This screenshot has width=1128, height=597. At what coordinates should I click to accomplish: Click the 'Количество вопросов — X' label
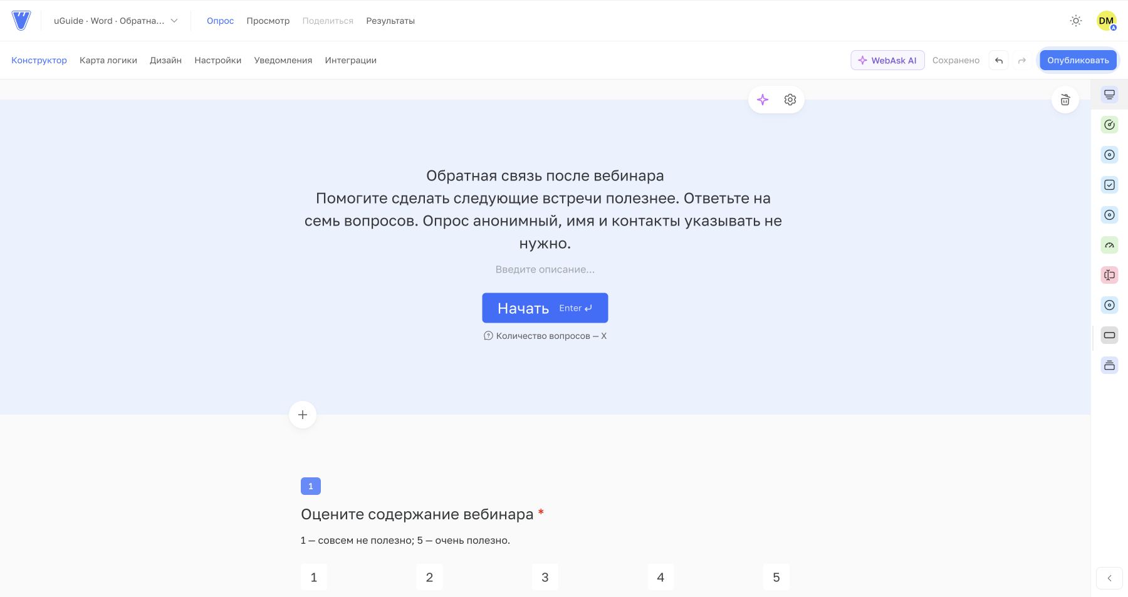pyautogui.click(x=545, y=336)
